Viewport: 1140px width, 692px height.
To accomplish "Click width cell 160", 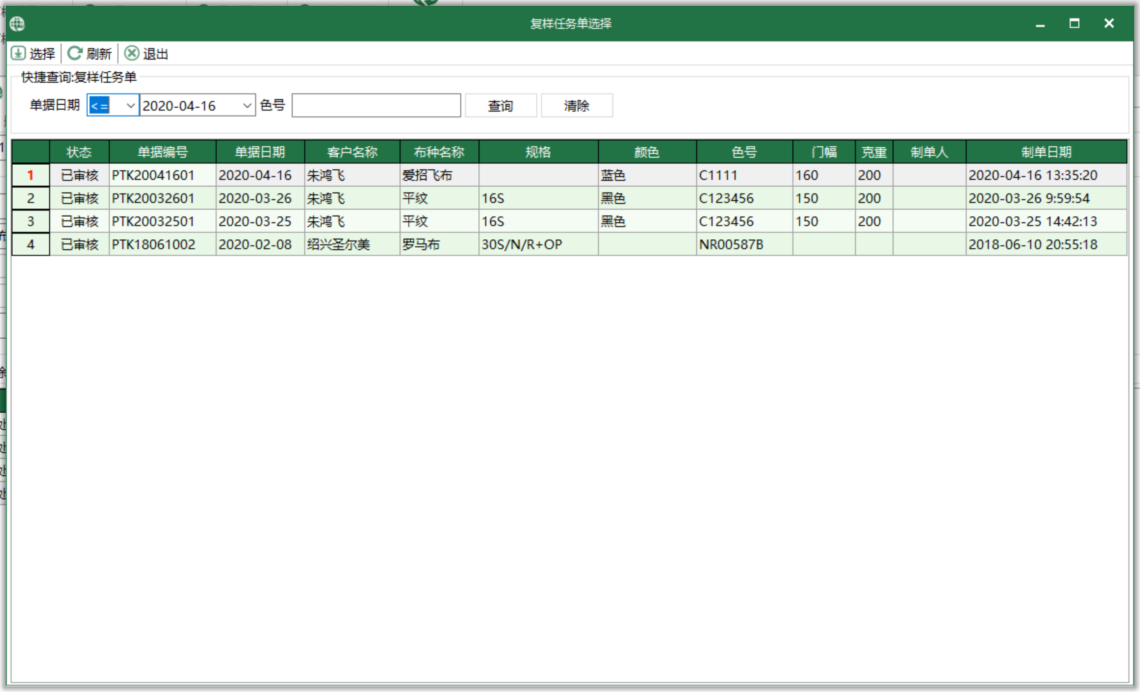I will click(824, 175).
